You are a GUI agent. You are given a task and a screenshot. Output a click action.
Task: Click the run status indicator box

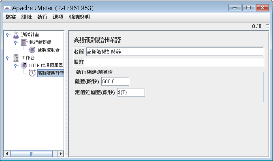pyautogui.click(x=267, y=26)
